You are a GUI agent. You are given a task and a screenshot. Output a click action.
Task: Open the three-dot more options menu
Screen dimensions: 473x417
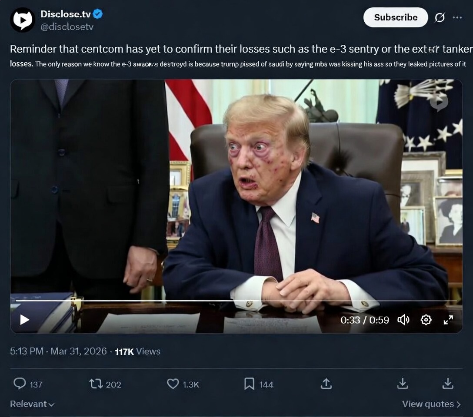tap(457, 17)
